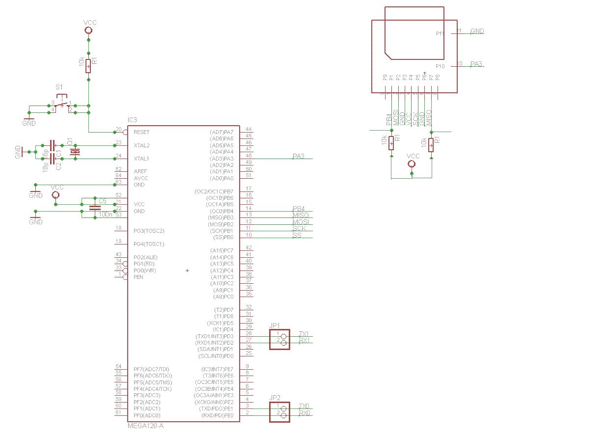
Task: Click the PF7(ADC7/TDI) pin label
Action: 151,369
